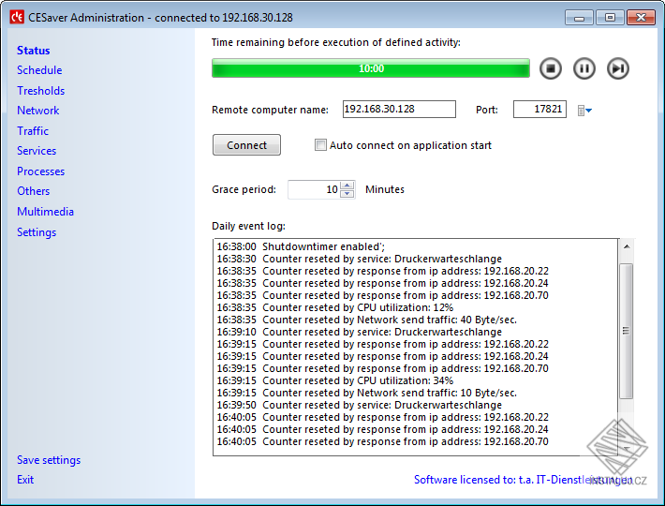The image size is (665, 506).
Task: Select 16:40:05 log entry for 192.168.20.70
Action: coord(382,441)
